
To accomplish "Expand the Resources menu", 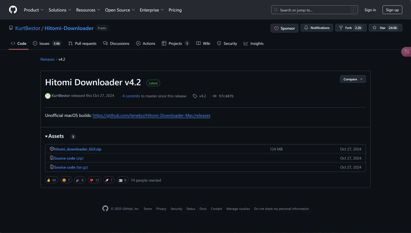I will pyautogui.click(x=88, y=10).
